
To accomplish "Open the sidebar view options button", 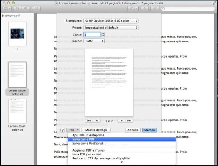I will 7,8.
